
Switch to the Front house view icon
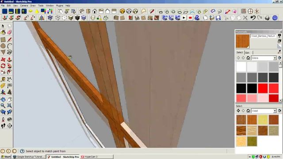pyautogui.click(x=95, y=11)
